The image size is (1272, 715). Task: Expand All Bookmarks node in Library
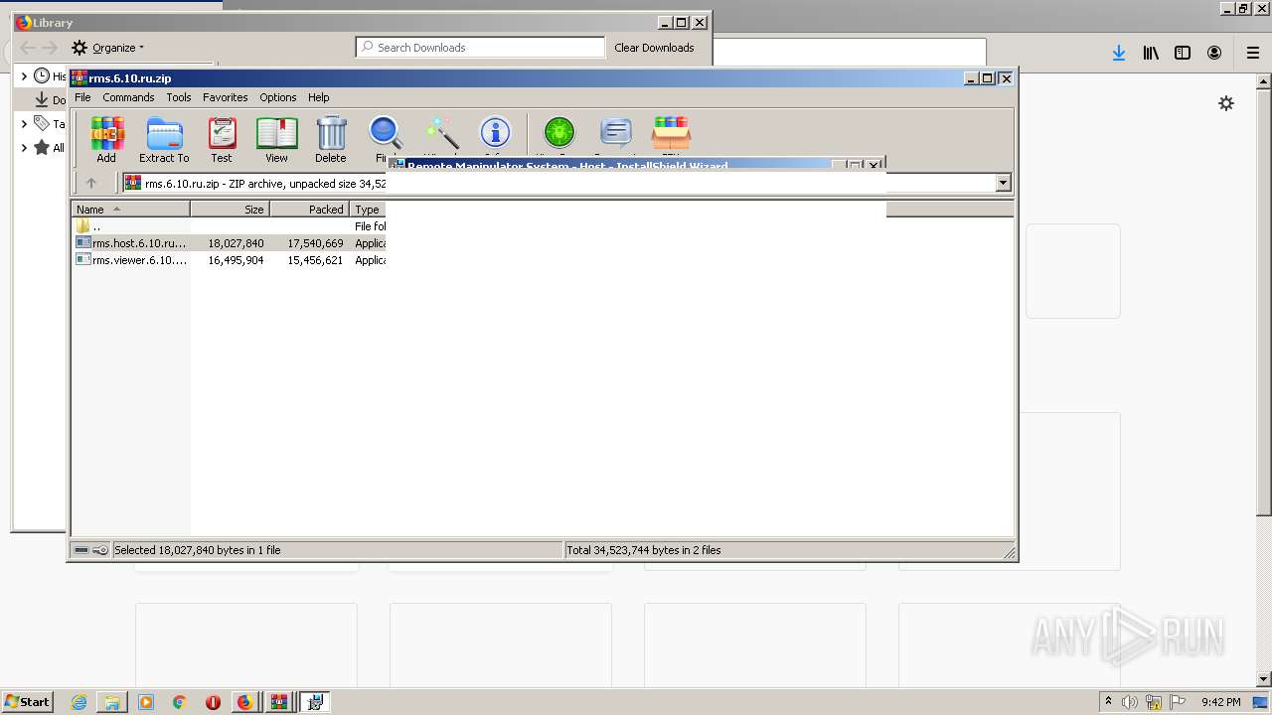click(24, 148)
